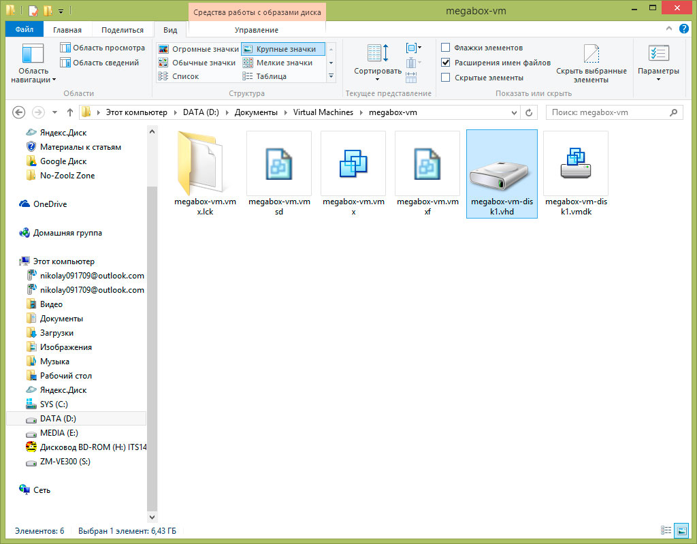Uncheck the file name extensions checkbox

[x=446, y=63]
